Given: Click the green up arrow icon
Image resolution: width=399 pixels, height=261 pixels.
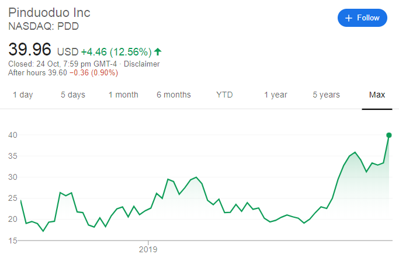Looking at the screenshot, I should tap(158, 51).
